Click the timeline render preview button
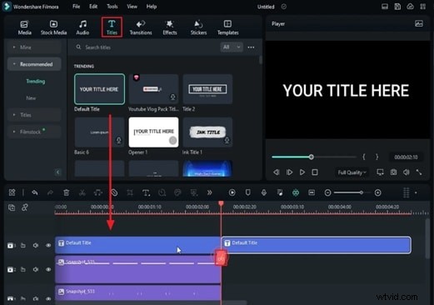The width and height of the screenshot is (434, 305). (232, 192)
